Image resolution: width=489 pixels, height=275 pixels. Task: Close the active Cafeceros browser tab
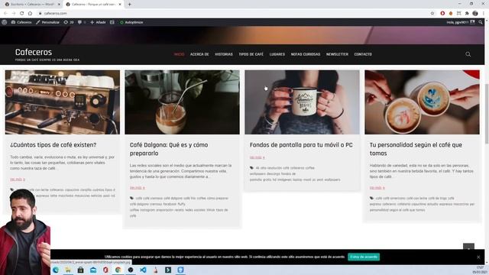click(120, 5)
